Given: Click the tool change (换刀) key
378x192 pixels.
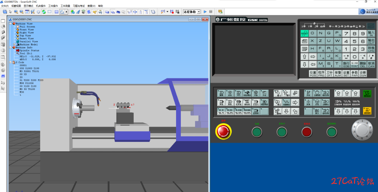Looking at the screenshot, I should coord(317,111).
